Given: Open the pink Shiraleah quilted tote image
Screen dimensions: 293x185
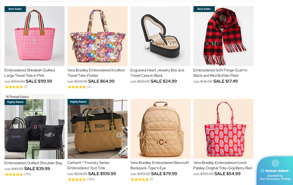Looking at the screenshot, I should 34,36.
